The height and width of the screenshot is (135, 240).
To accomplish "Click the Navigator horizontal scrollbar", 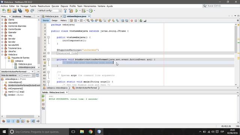I will 20,117.
